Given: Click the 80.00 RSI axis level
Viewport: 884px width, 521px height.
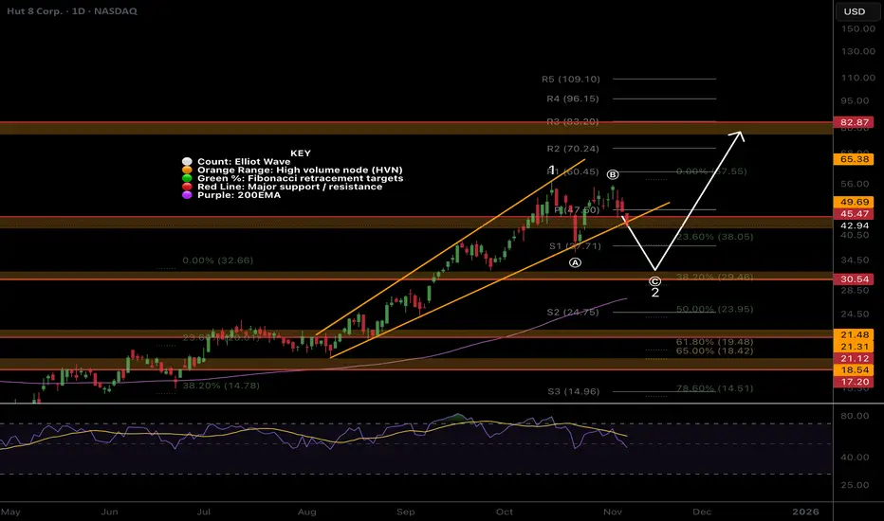Looking at the screenshot, I should pos(855,416).
